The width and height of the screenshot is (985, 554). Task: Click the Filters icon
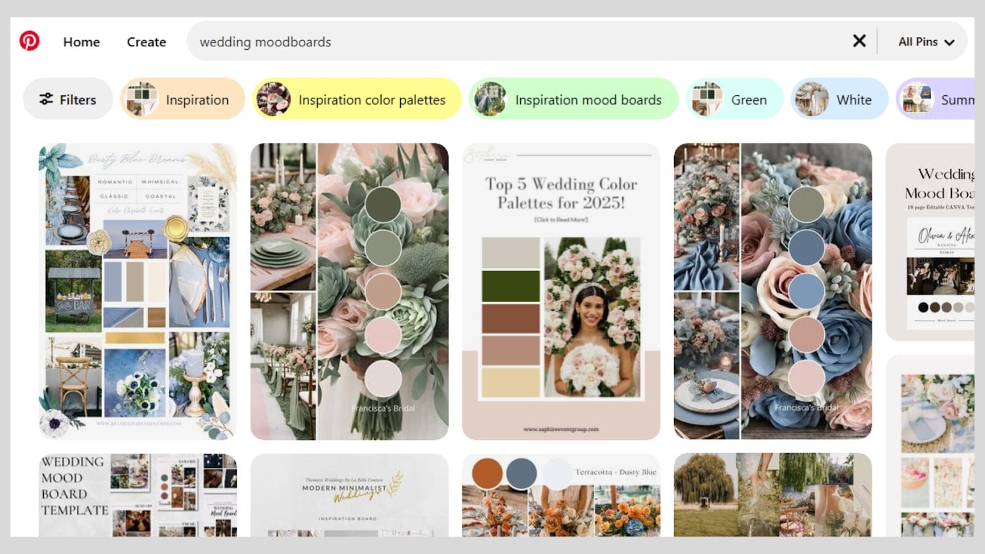[47, 99]
